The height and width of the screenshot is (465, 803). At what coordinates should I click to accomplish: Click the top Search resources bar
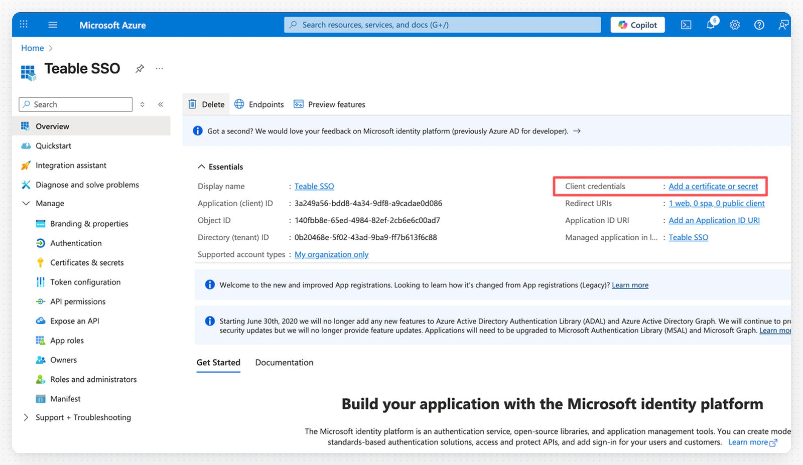coord(442,25)
